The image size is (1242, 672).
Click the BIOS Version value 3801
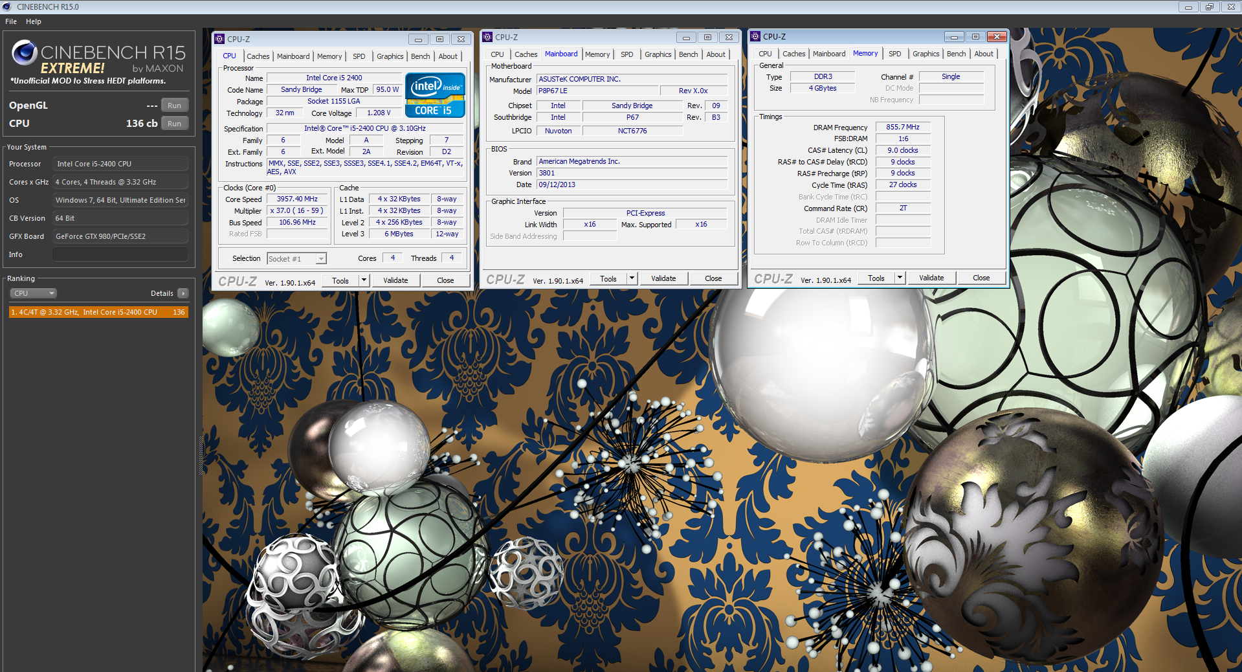click(632, 173)
